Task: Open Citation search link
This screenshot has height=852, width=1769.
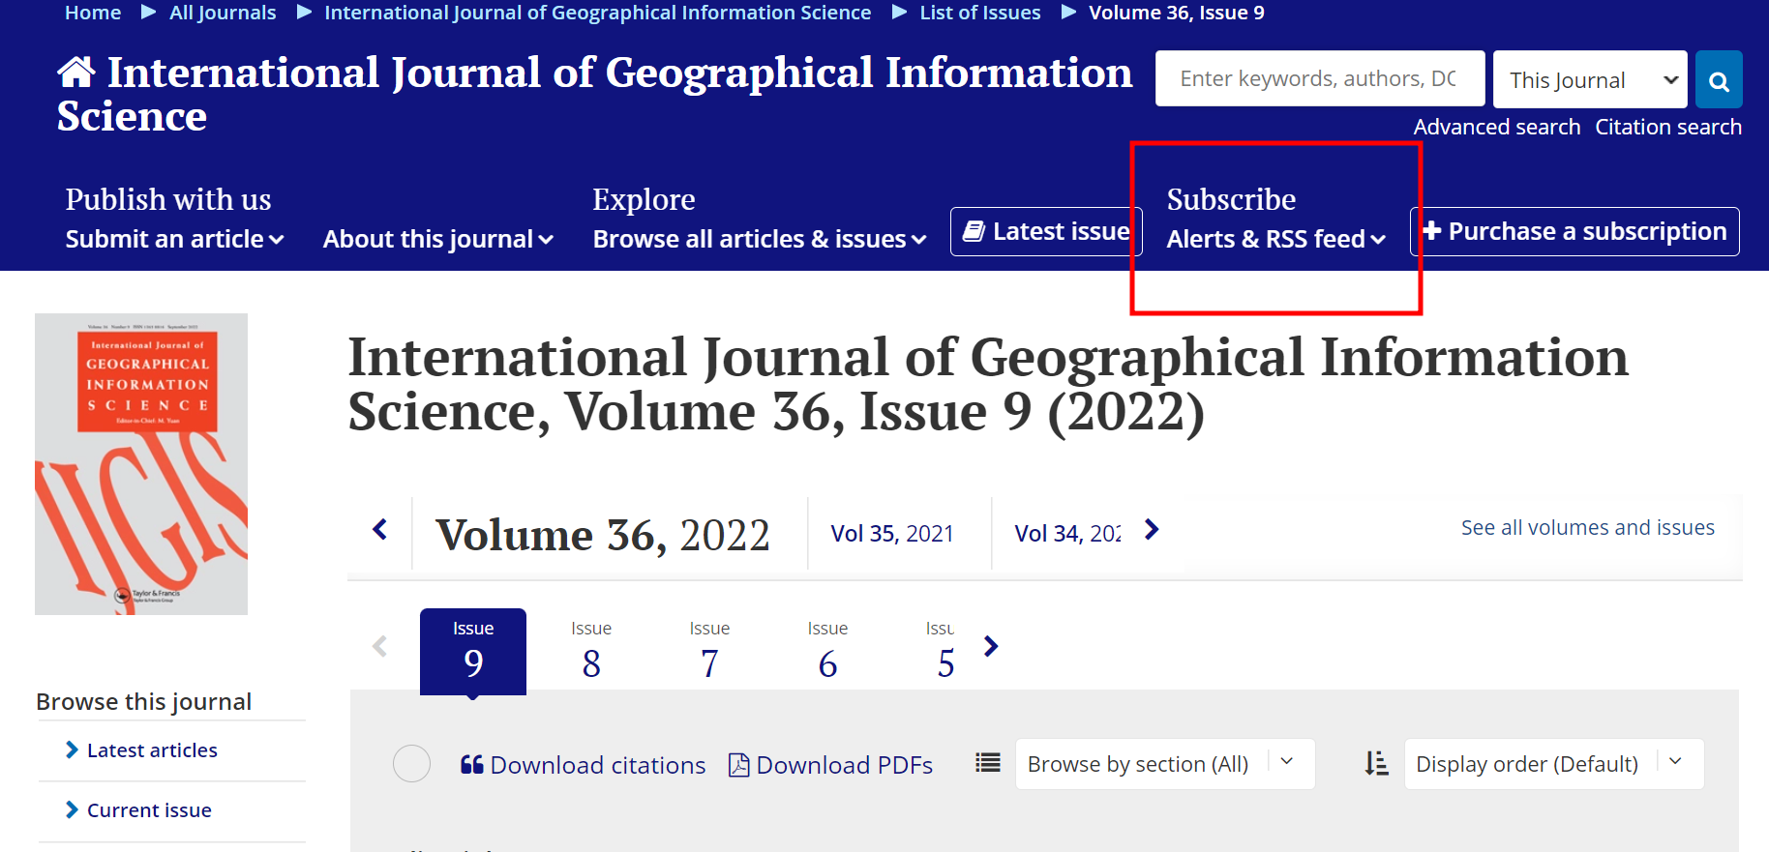Action: pyautogui.click(x=1668, y=127)
